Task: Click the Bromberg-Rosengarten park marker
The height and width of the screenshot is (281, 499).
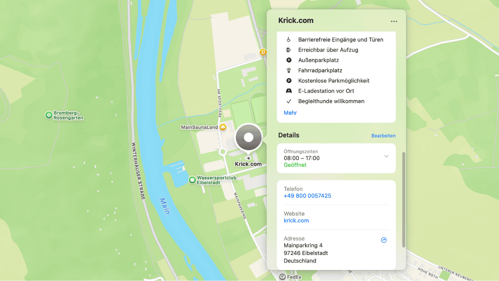Action: (49, 115)
